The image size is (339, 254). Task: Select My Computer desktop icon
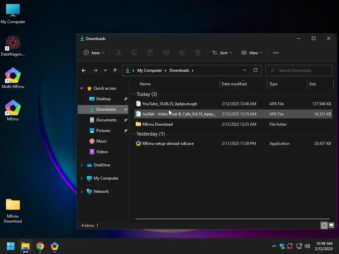[x=13, y=14]
